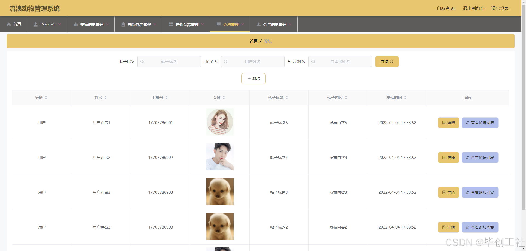Open the 公告信息管理 menu
The width and height of the screenshot is (526, 251).
[x=274, y=24]
